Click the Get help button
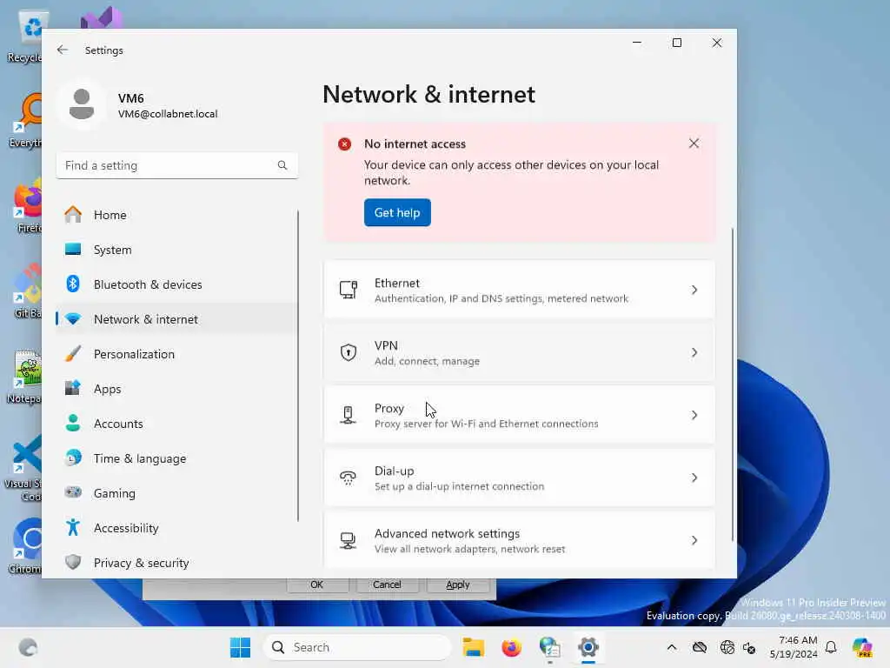Viewport: 890px width, 668px height. click(397, 212)
